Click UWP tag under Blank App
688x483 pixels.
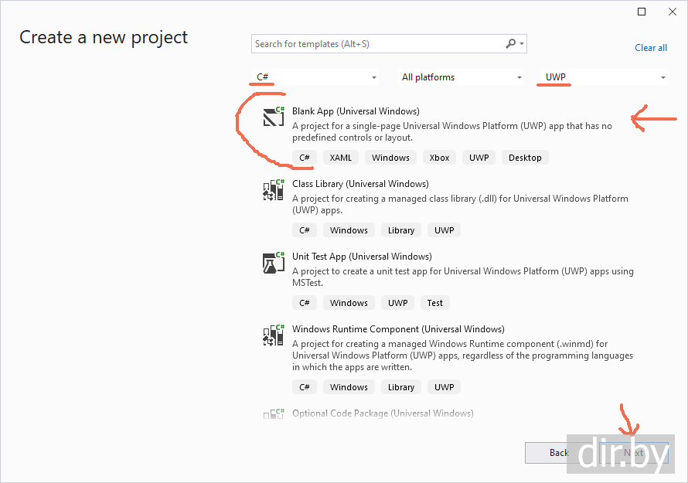(479, 158)
